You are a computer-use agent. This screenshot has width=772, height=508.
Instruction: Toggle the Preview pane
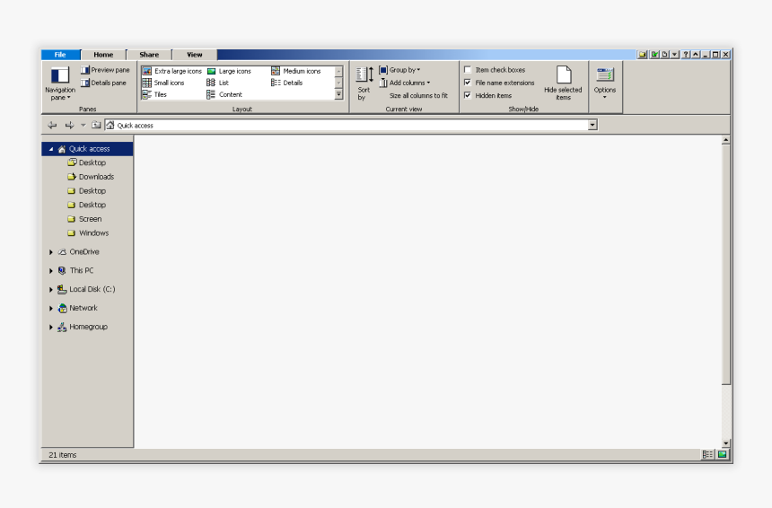pos(105,70)
